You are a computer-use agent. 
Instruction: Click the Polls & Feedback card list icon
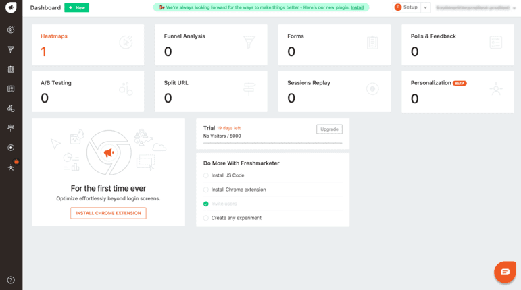click(x=496, y=42)
